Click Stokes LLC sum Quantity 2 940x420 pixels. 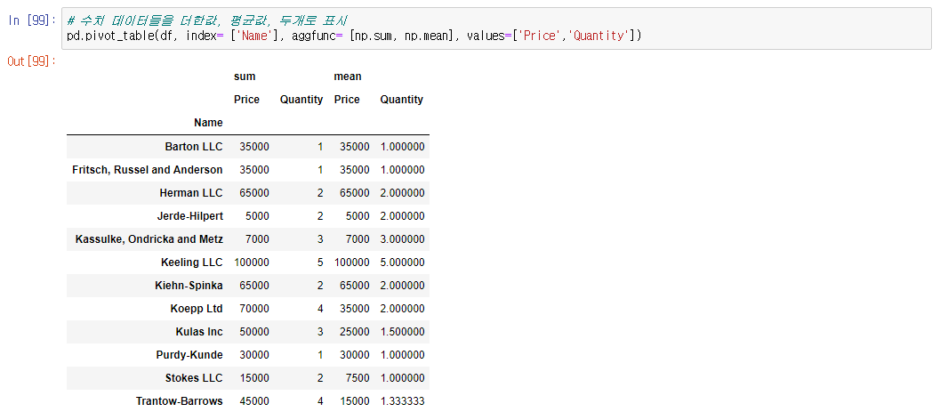[x=320, y=378]
